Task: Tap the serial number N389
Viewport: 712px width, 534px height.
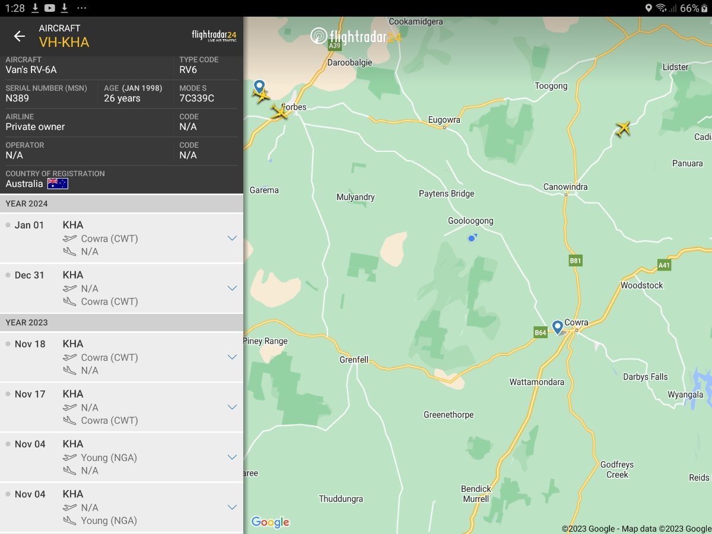Action: coord(17,98)
